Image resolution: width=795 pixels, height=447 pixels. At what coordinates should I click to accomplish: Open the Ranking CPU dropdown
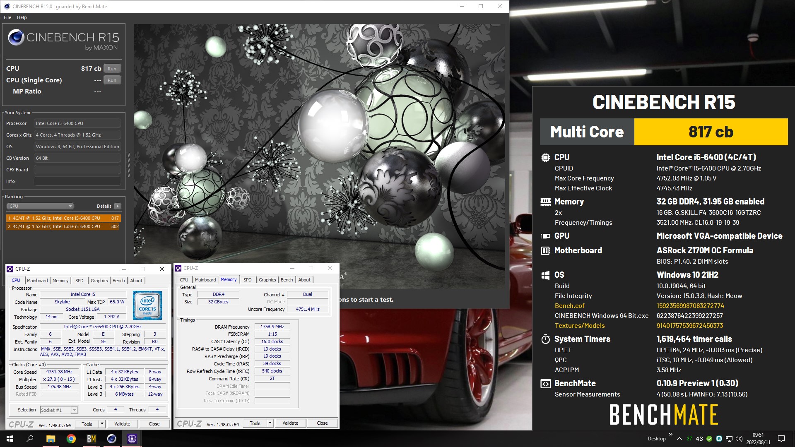pos(40,206)
